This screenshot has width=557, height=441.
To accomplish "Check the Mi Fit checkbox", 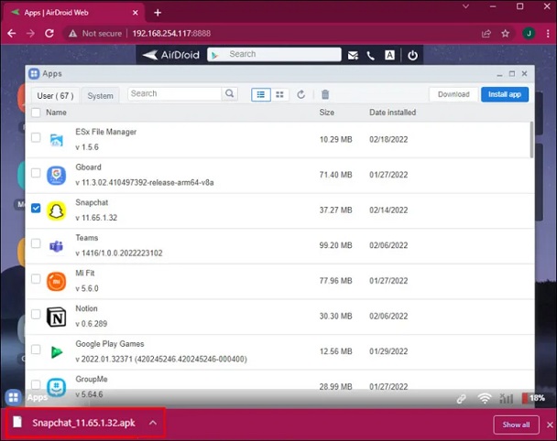I will pos(36,279).
